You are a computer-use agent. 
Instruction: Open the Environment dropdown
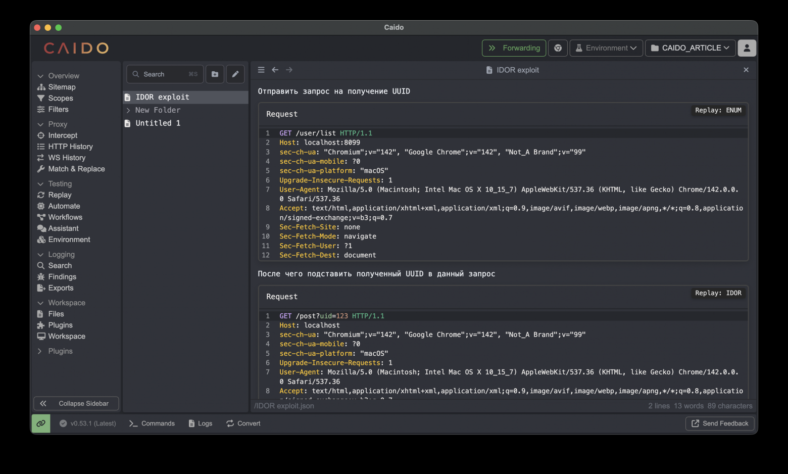(606, 48)
